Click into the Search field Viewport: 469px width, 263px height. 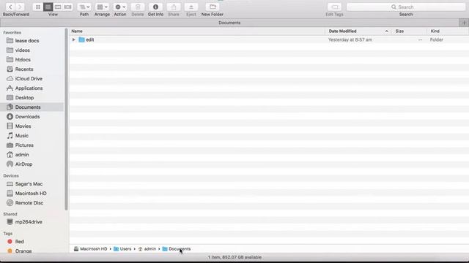coord(406,7)
